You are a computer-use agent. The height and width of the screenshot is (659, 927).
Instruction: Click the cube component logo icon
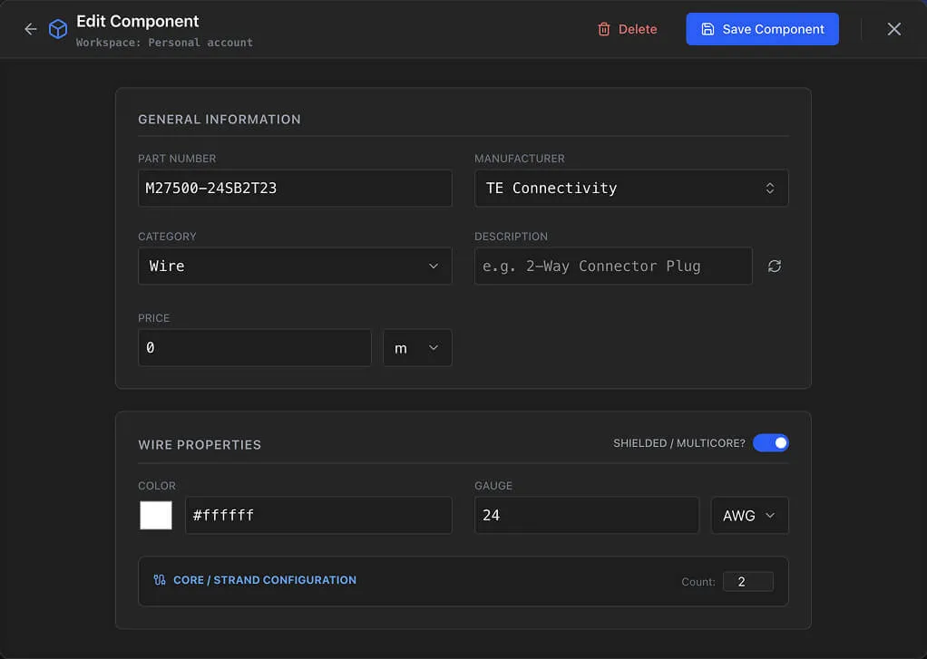tap(57, 28)
